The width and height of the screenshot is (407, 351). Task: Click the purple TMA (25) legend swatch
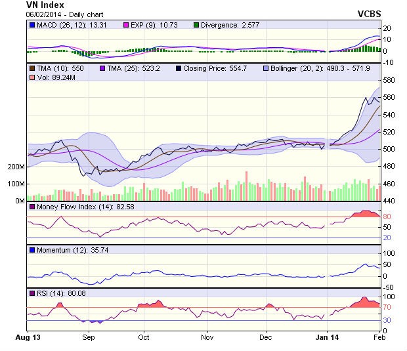tap(102, 68)
